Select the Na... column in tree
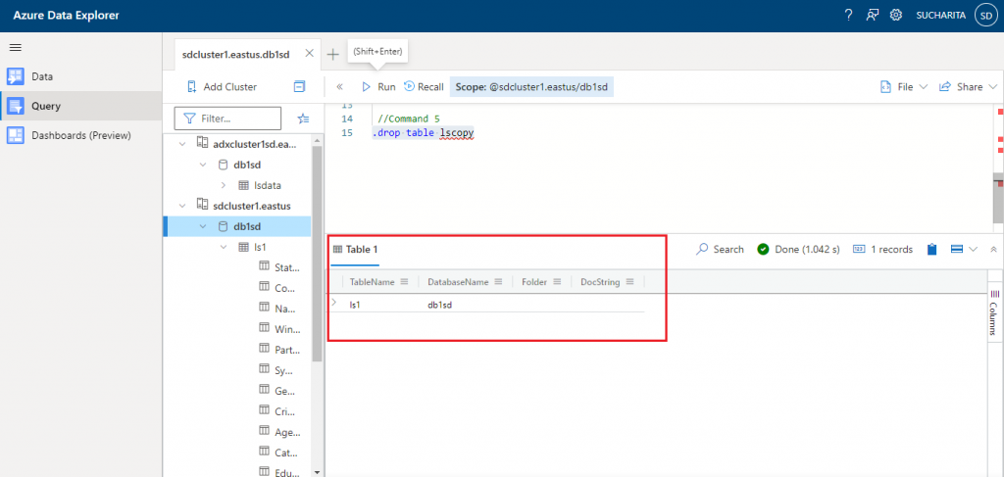The height and width of the screenshot is (477, 1004). [285, 309]
